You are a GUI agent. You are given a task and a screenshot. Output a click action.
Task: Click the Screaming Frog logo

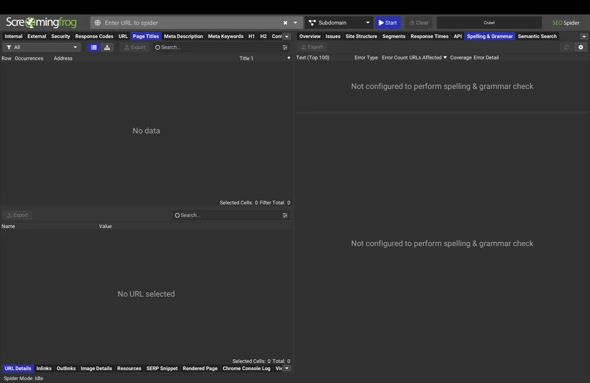[x=41, y=22]
